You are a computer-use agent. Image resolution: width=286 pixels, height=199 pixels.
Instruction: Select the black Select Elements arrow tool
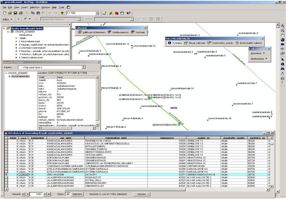[x=282, y=59]
